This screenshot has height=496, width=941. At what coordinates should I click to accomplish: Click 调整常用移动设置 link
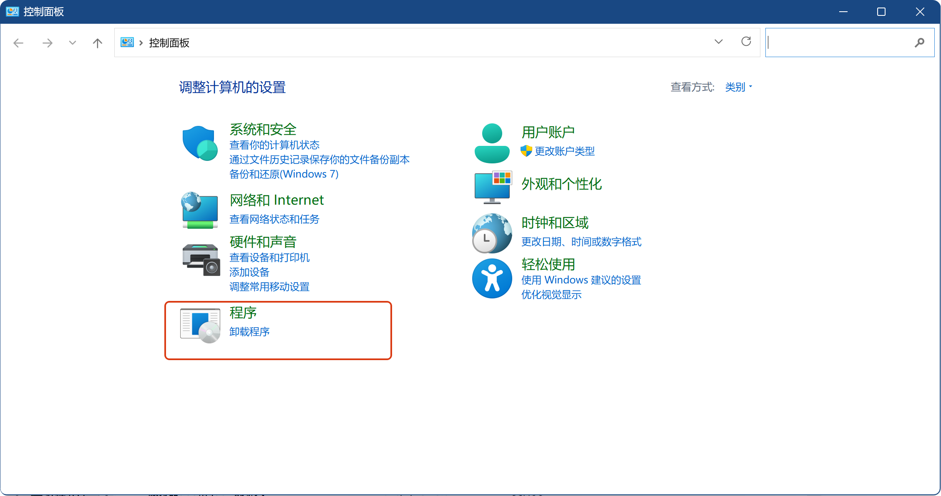[x=269, y=287]
